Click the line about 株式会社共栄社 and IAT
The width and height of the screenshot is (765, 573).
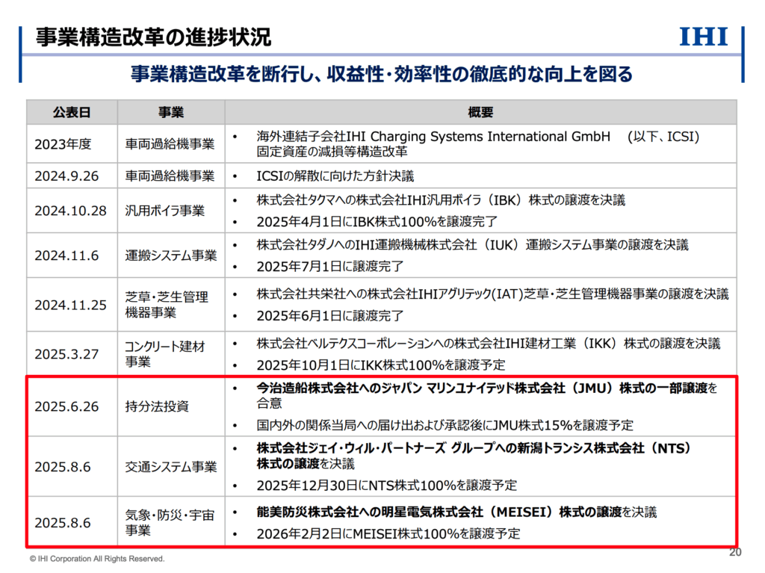click(493, 294)
